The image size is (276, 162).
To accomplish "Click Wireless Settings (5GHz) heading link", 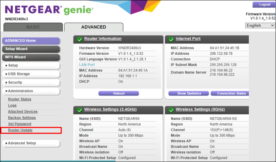I will [x=200, y=109].
